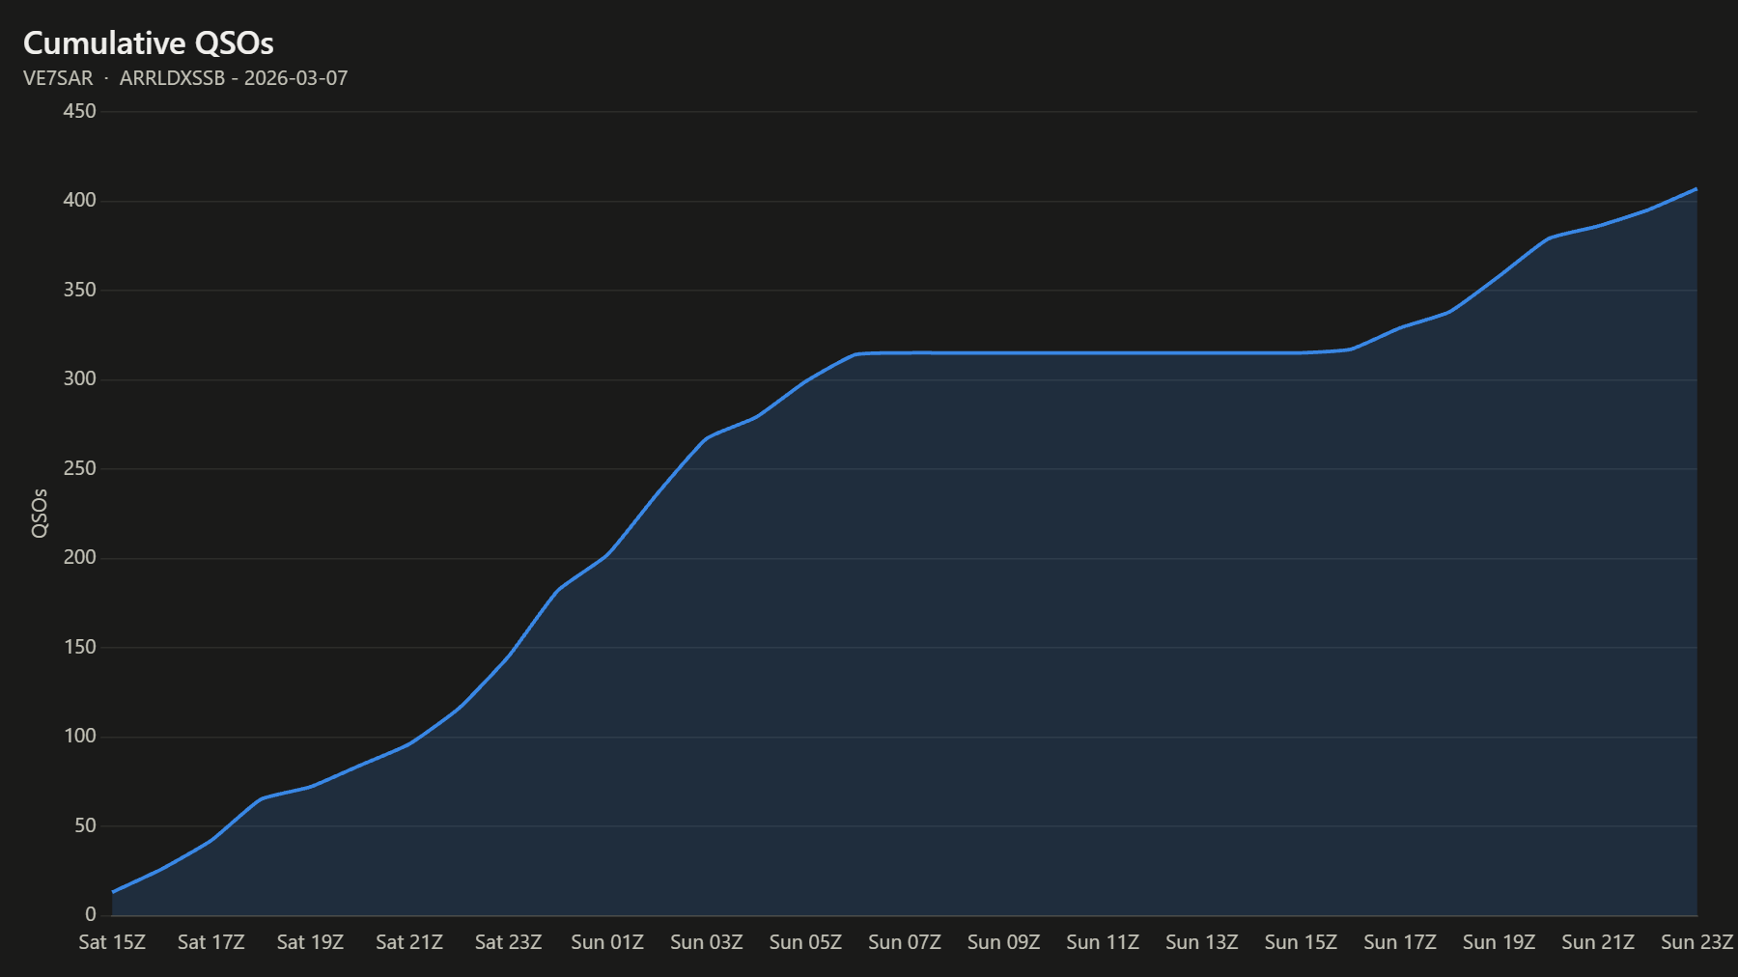Click the 'ARRLDXSSB - 2026-03-07' contest label

[234, 78]
